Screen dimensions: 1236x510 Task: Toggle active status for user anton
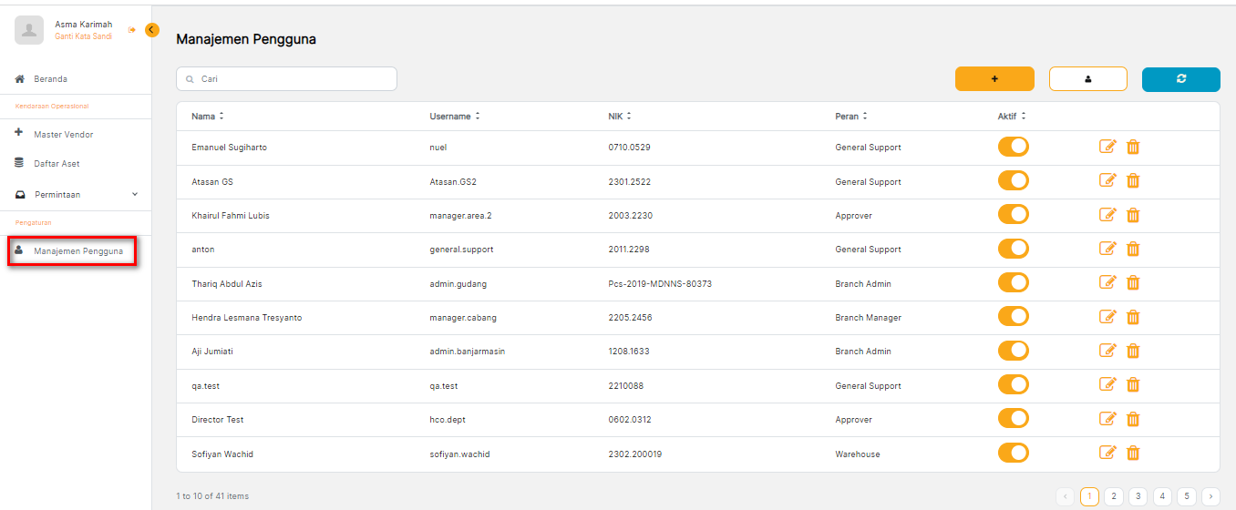click(1013, 249)
